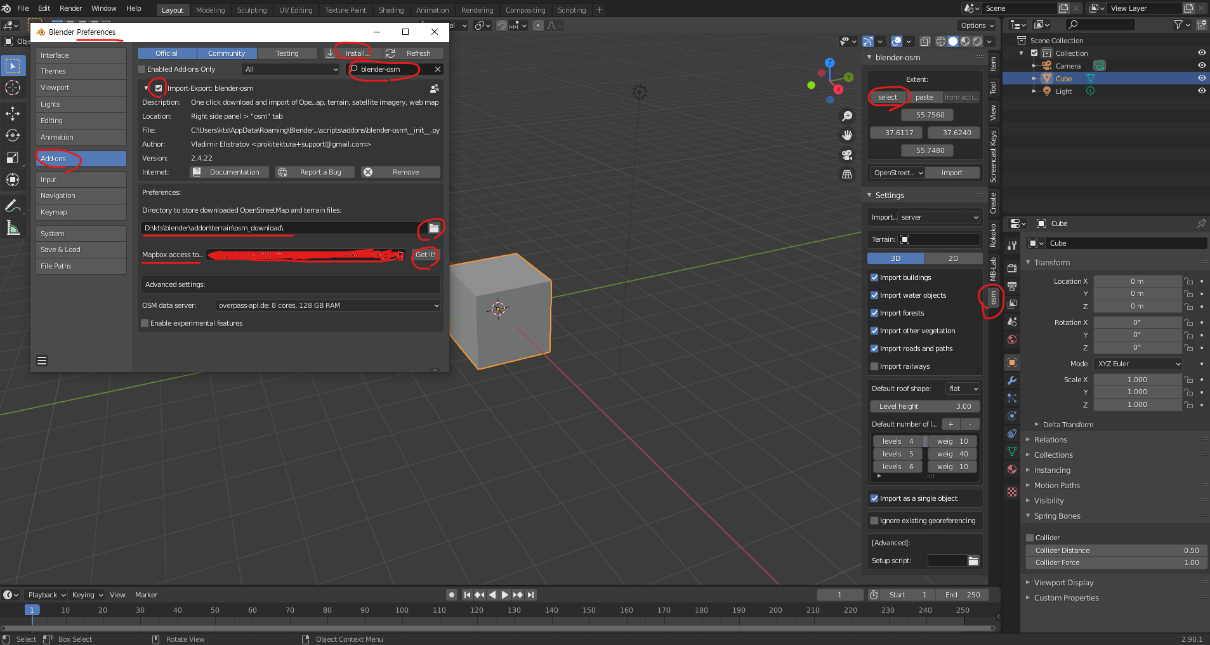
Task: Toggle auto keying record button
Action: (x=452, y=595)
